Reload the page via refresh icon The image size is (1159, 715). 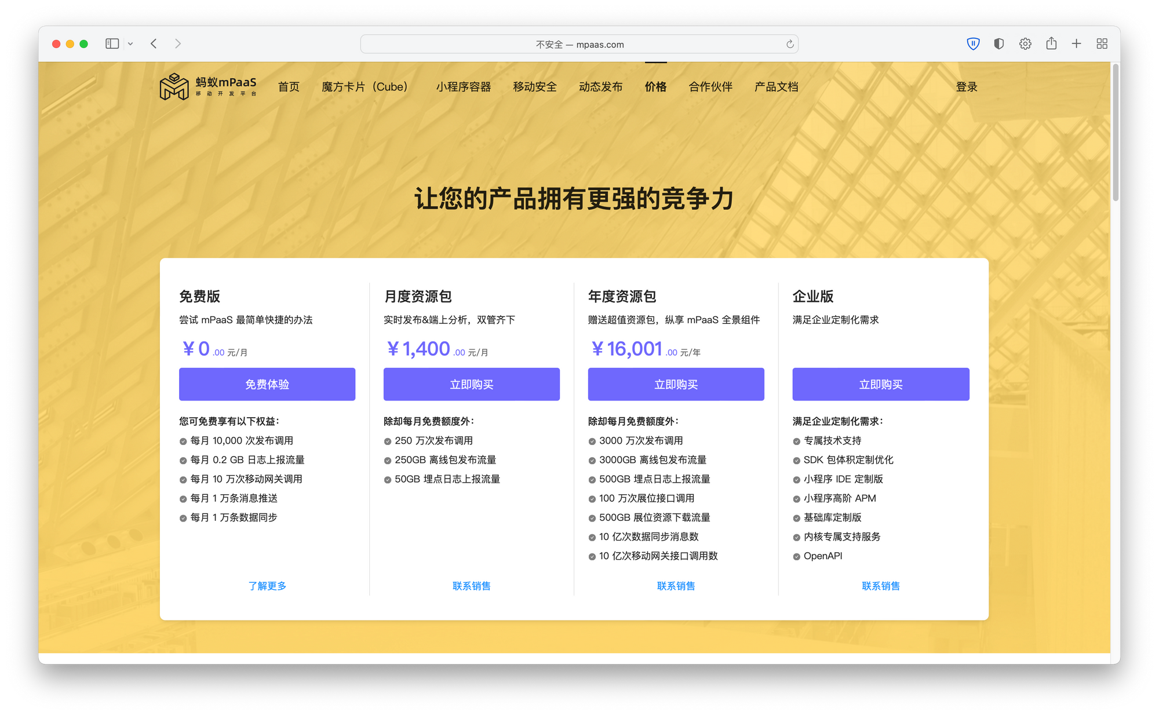[x=789, y=44]
